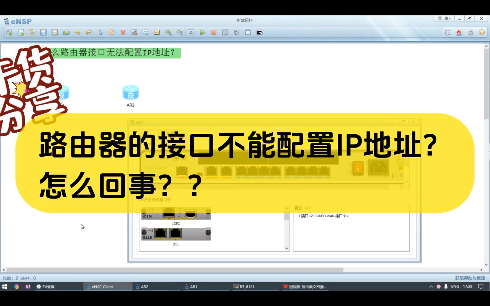Click the Save As toolbar icon
Screen dimensions: 490x306
click(55, 33)
